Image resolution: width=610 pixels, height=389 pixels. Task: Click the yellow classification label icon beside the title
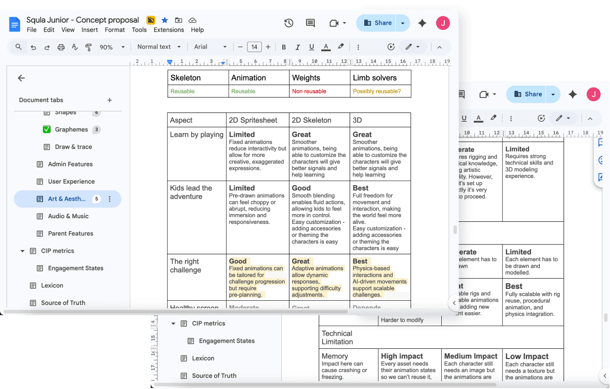point(151,20)
